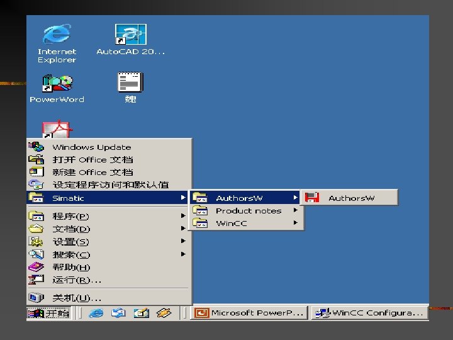Click the show desktop quick launch icon
Viewport: 453px width, 340px height.
click(x=142, y=313)
